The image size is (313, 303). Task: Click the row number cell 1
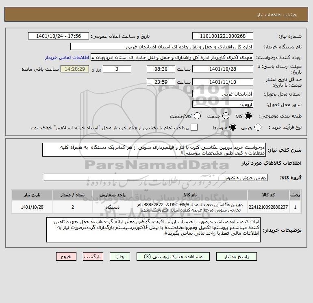(x=295, y=207)
